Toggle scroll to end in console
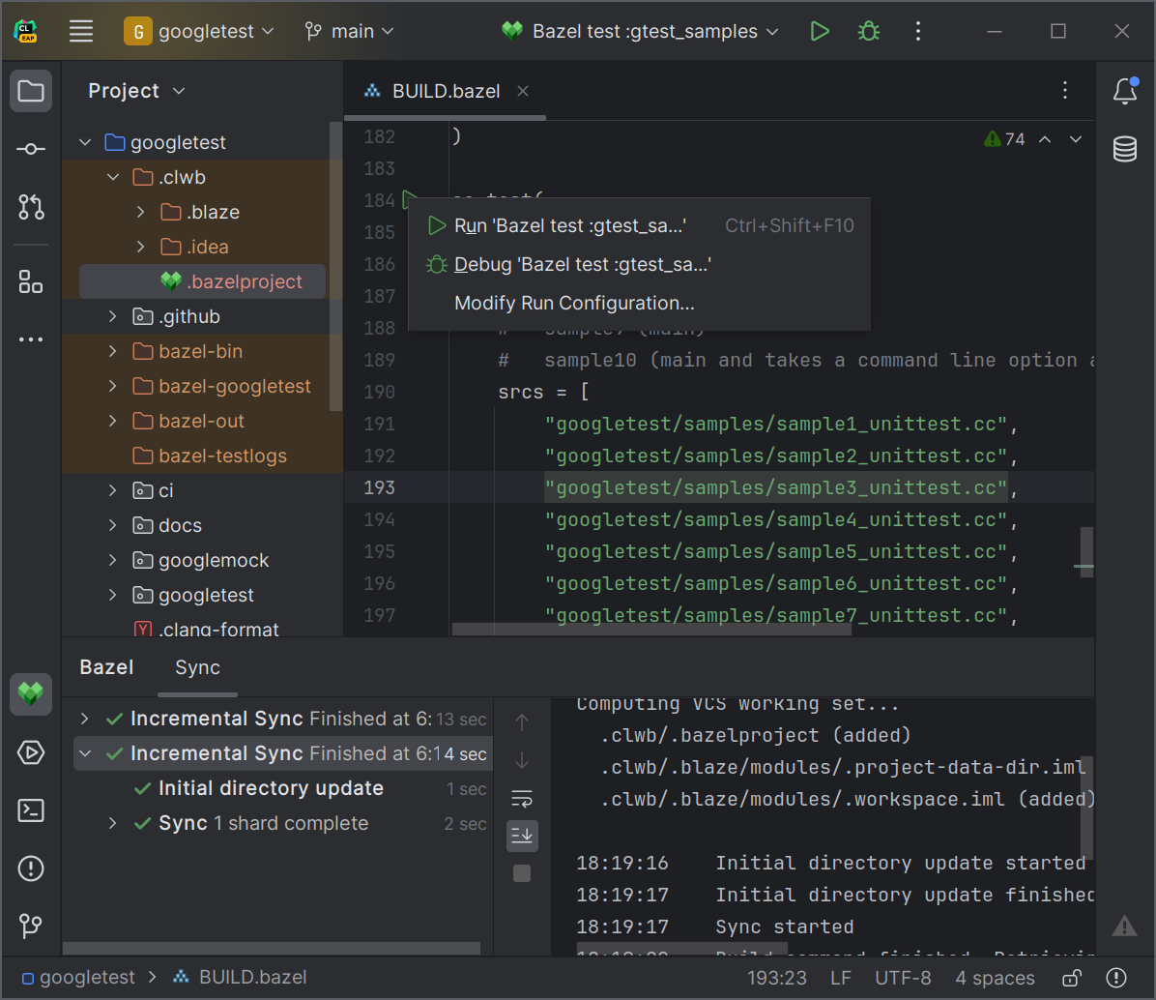 pyautogui.click(x=522, y=835)
